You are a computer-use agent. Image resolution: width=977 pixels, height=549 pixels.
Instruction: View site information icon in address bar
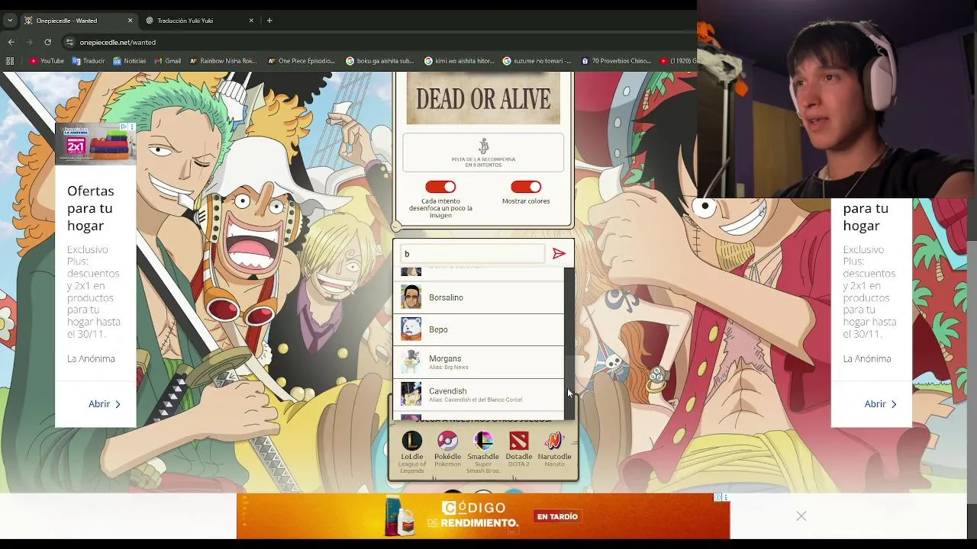pos(69,42)
